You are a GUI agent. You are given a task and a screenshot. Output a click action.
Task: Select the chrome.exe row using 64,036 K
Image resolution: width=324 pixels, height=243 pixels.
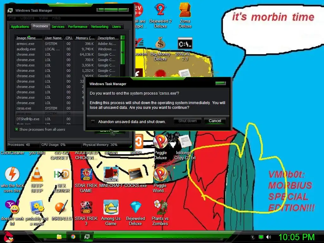tap(67, 54)
